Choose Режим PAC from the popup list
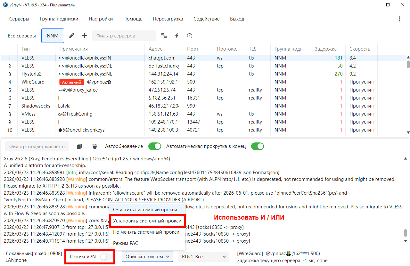410x266 pixels. coord(126,243)
